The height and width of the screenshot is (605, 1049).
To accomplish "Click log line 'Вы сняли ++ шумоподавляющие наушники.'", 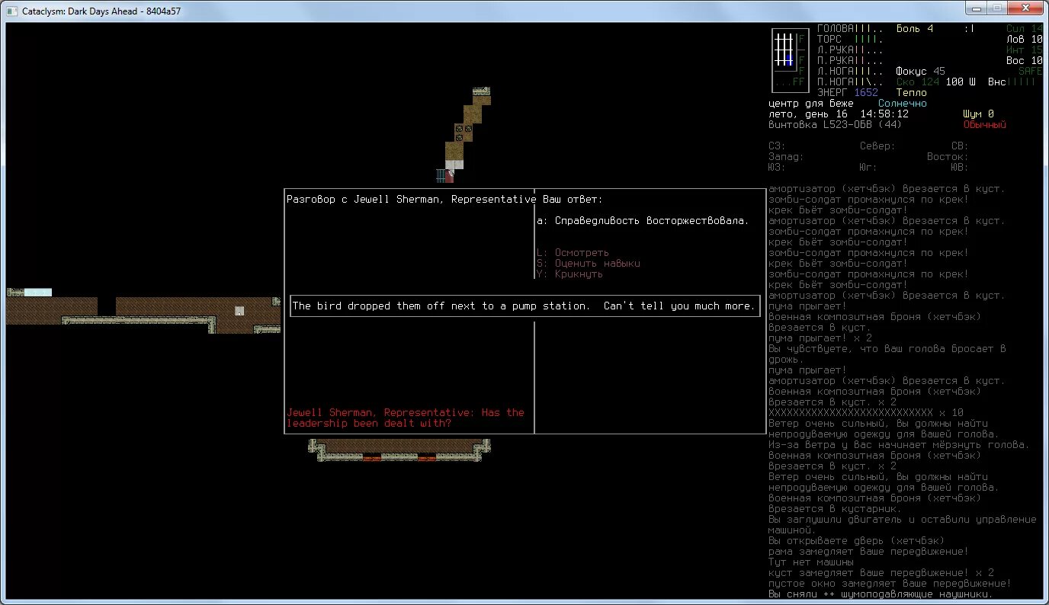I will [x=881, y=594].
